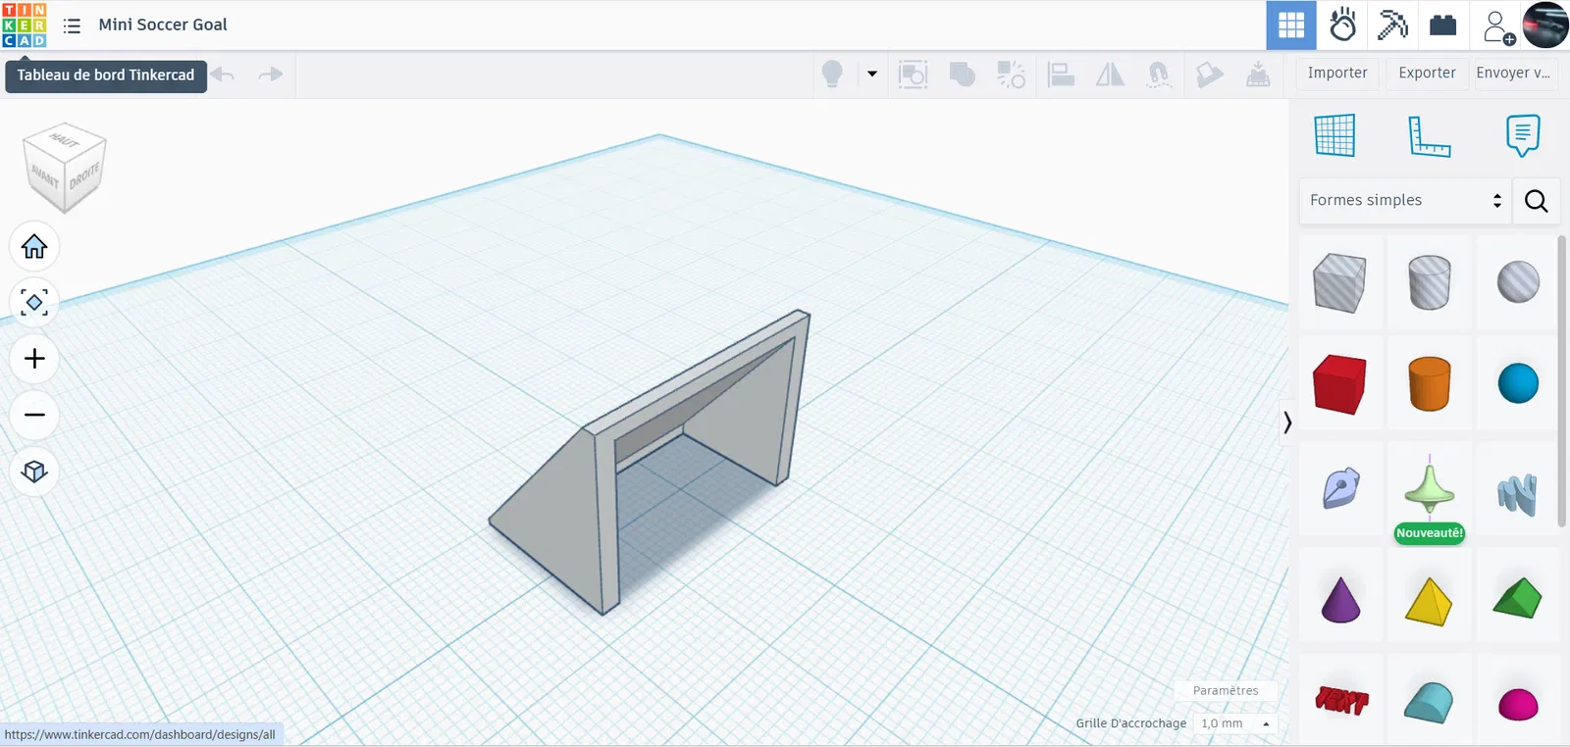Toggle perspective/orthographic view cube icon
1570x747 pixels.
(x=34, y=472)
